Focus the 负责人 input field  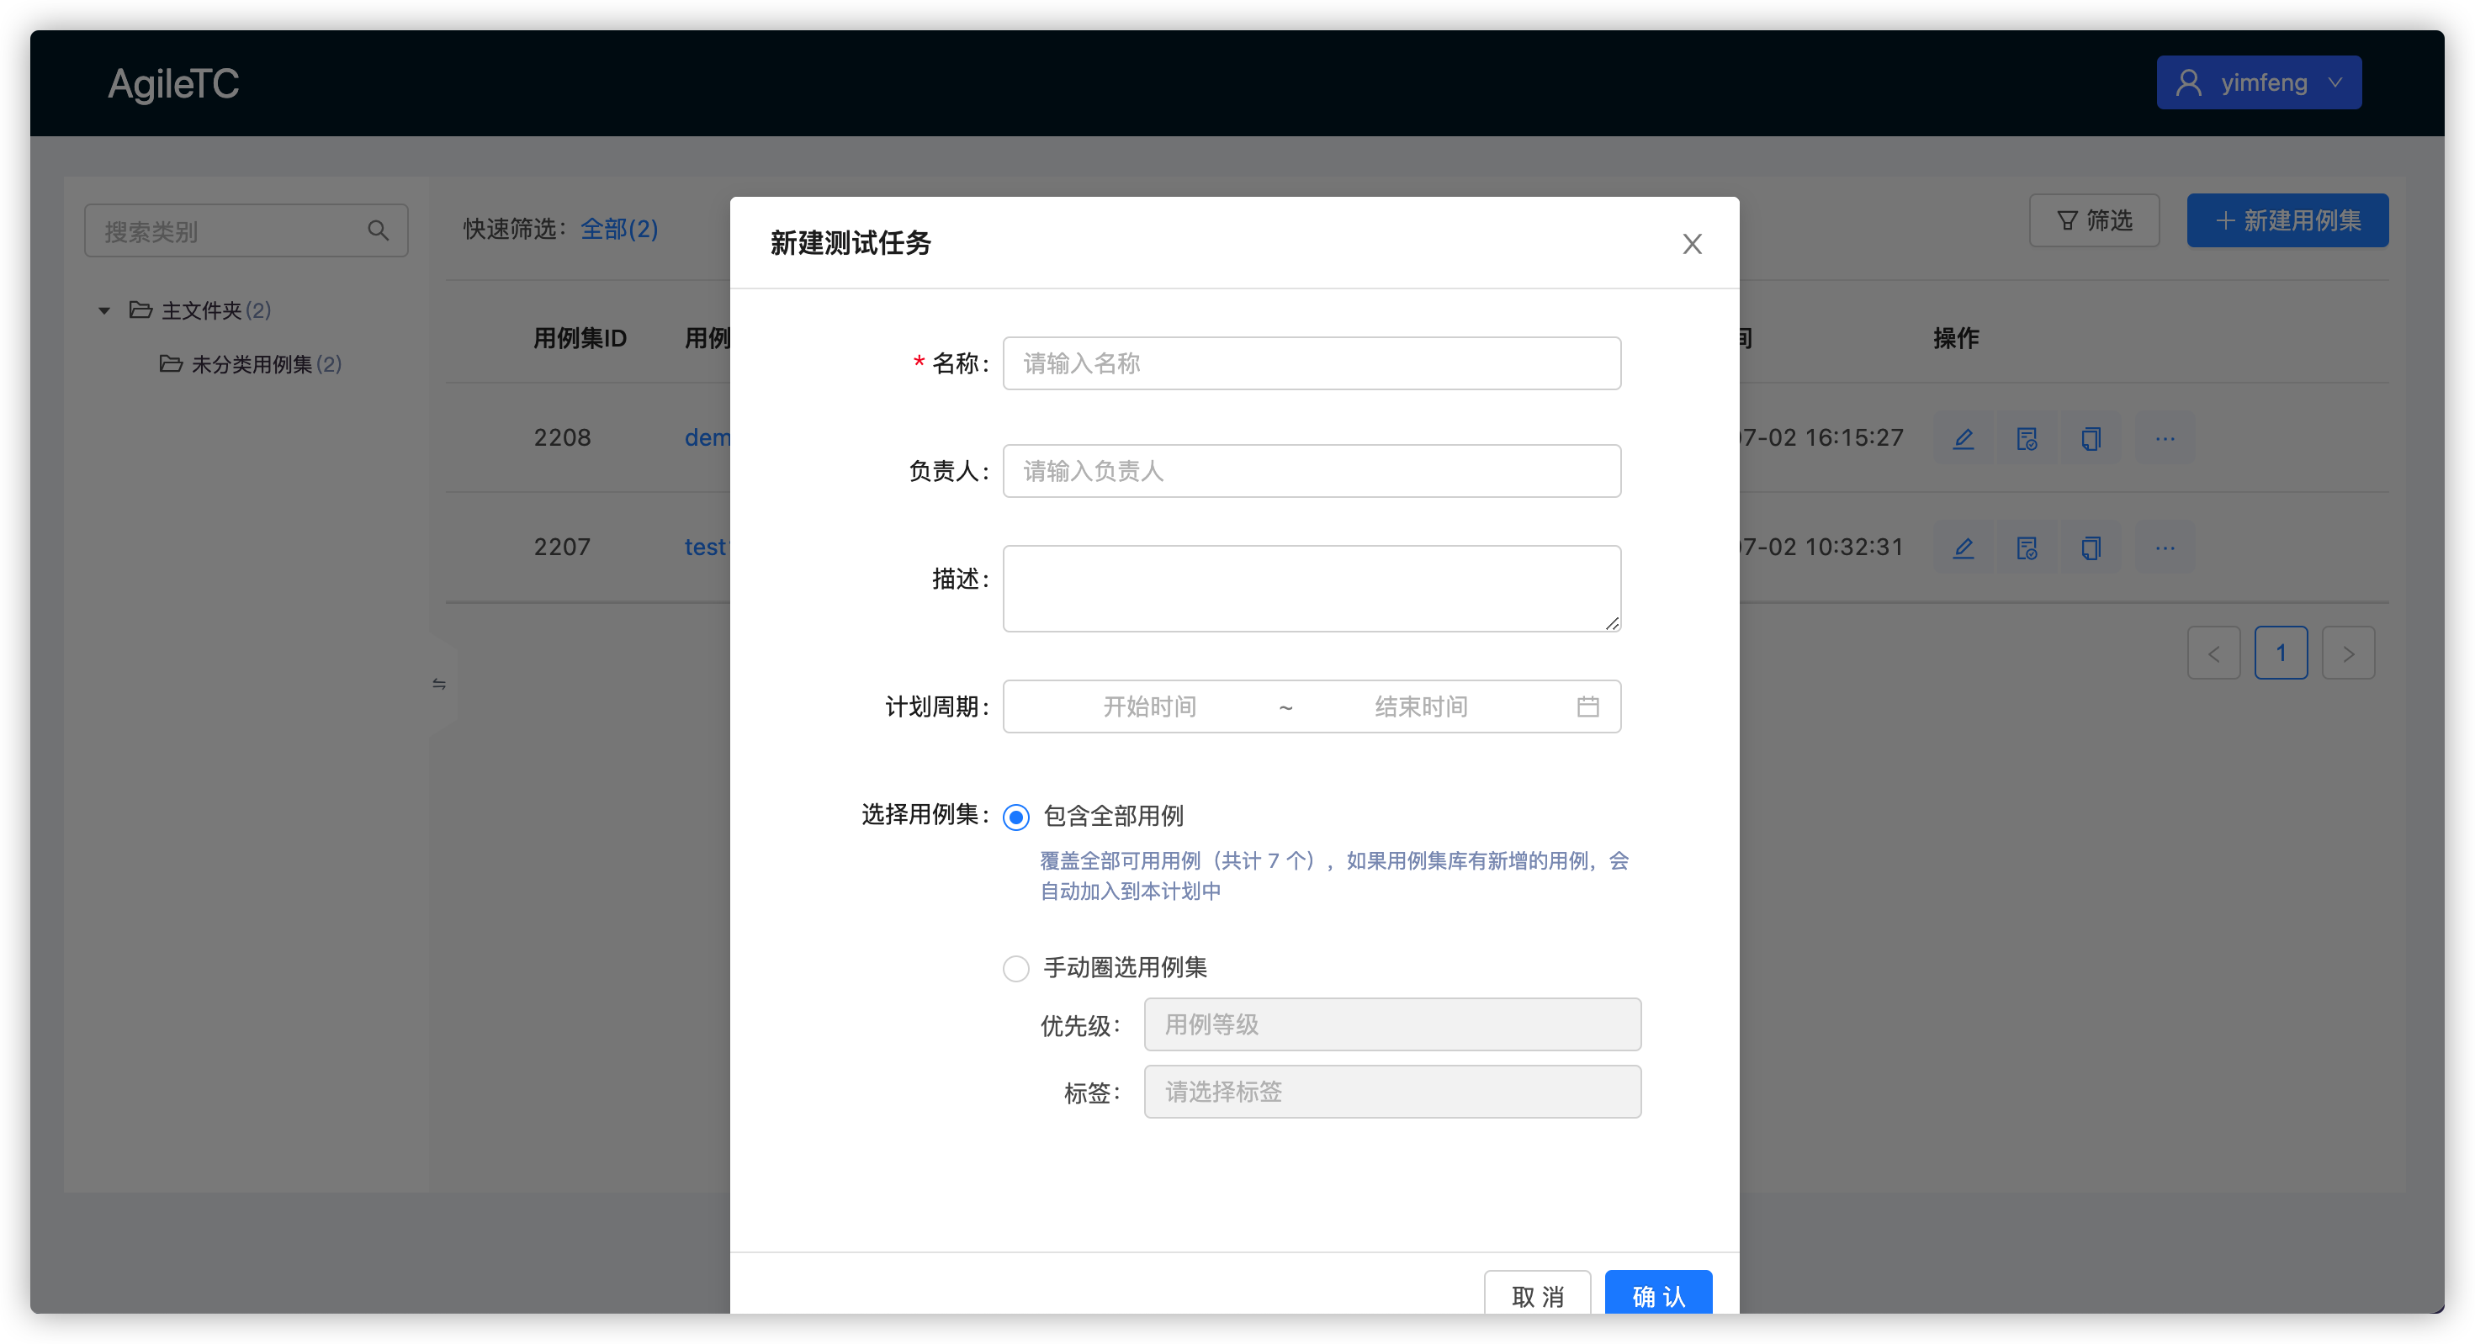[1312, 471]
